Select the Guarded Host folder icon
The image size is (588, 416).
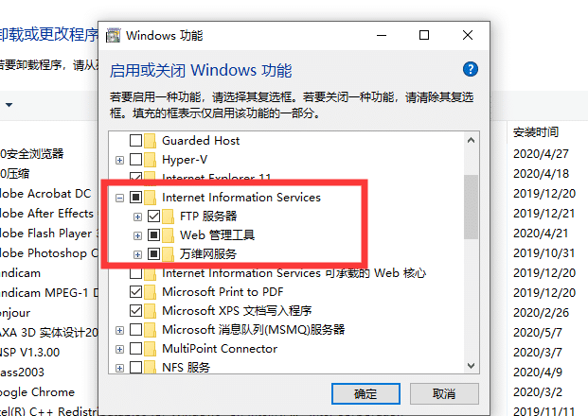click(x=150, y=141)
